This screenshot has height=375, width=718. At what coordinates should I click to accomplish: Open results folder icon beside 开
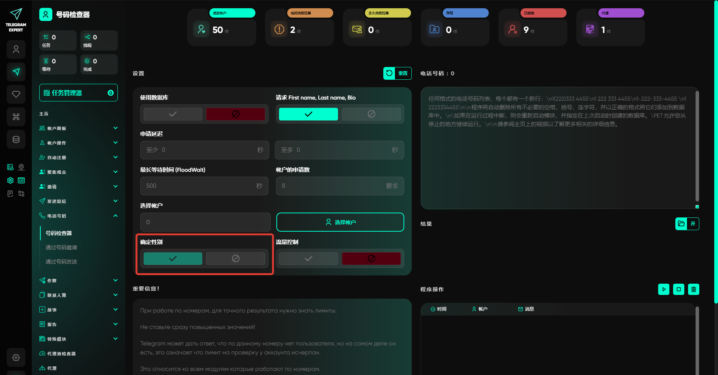681,224
